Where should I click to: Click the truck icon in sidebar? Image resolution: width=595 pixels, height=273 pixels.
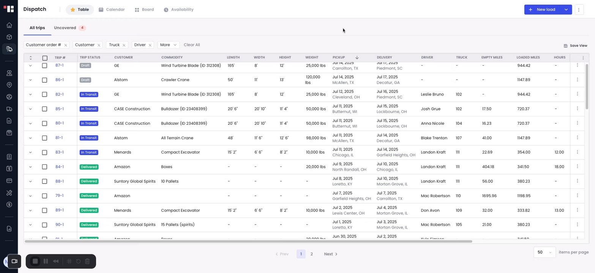9,109
